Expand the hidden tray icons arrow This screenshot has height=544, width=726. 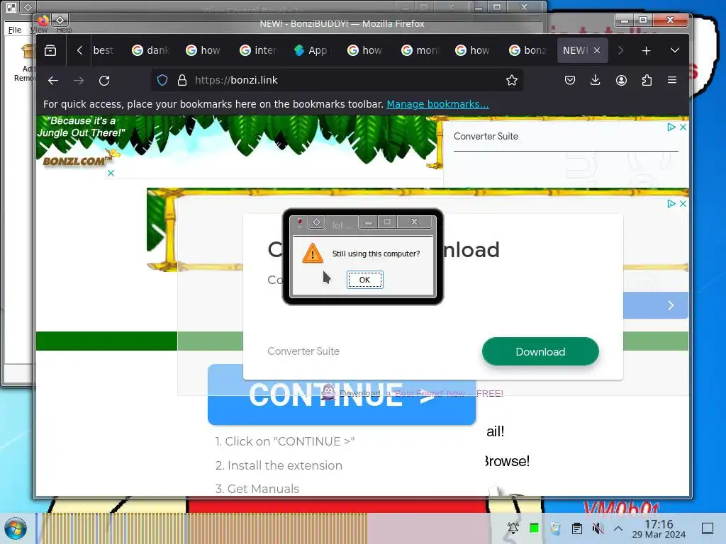[618, 528]
